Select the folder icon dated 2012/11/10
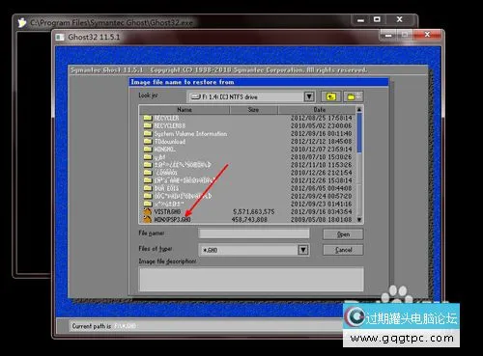Screen dimensions: 483x356 click(148, 165)
